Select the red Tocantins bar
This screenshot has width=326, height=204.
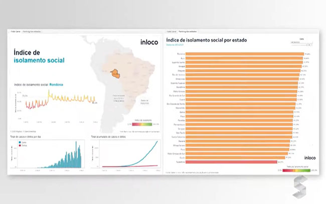click(x=231, y=162)
